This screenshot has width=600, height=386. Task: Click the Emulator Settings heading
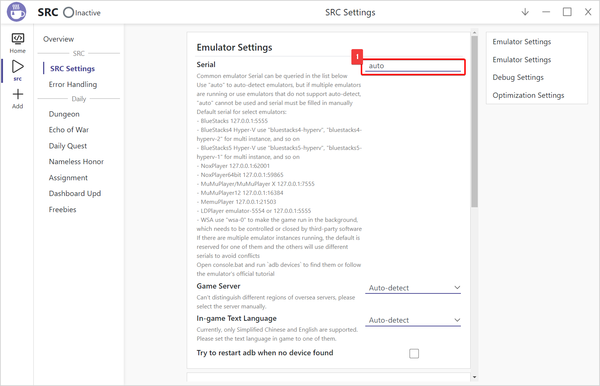click(234, 47)
